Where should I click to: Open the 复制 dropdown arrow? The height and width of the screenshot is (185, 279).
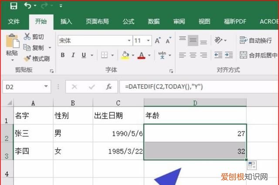coord(50,48)
